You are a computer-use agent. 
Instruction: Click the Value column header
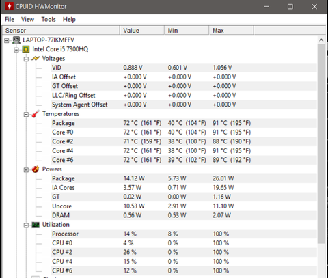[142, 31]
